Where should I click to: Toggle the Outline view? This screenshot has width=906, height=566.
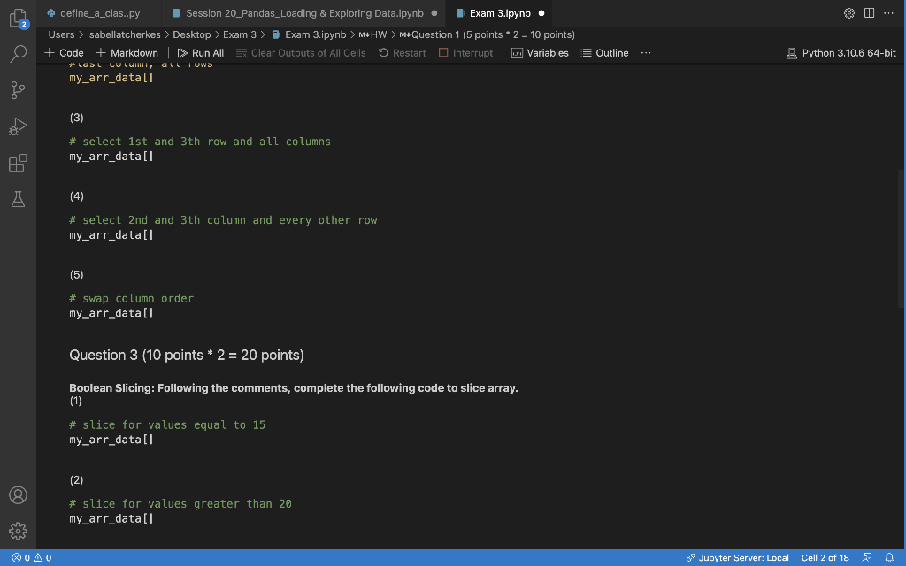(604, 52)
